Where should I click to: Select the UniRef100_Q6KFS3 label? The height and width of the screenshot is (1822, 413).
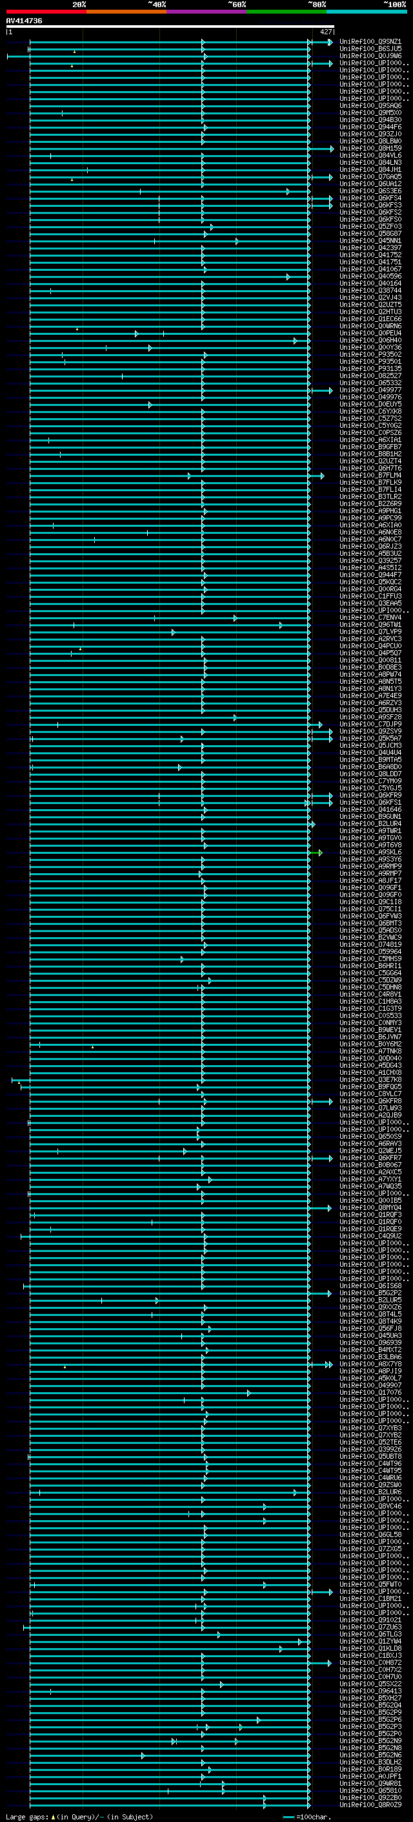370,205
